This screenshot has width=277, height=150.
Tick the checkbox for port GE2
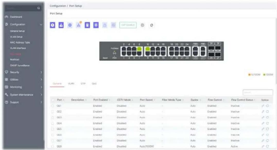53,111
